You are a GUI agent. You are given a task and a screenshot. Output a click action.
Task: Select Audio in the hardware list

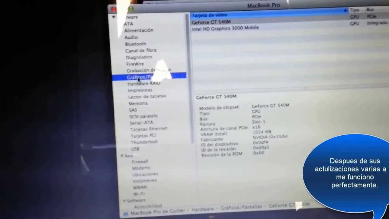131,37
